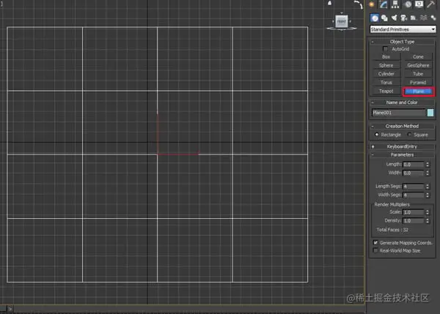This screenshot has height=314, width=440.
Task: Click the Density multiplier field
Action: point(414,221)
